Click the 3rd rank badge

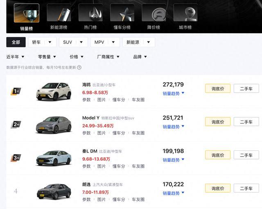coord(16,158)
